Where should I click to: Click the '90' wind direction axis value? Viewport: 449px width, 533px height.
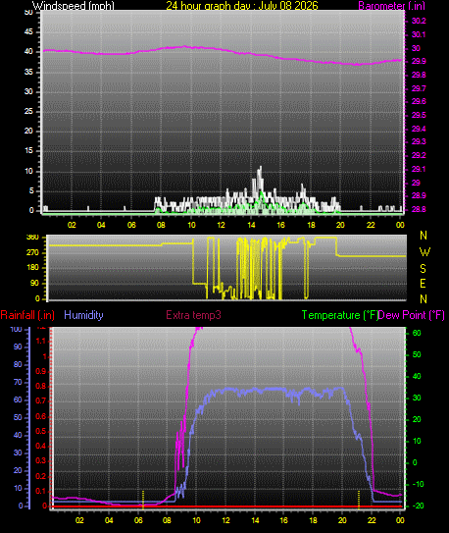[x=34, y=283]
